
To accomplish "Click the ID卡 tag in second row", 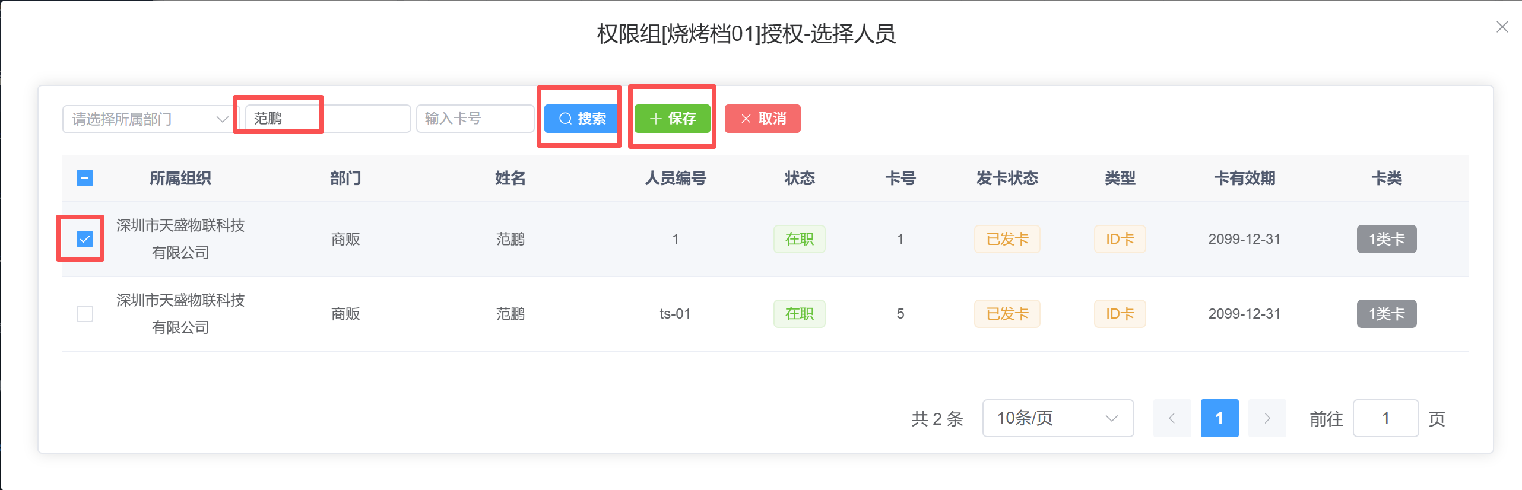I will point(1120,314).
